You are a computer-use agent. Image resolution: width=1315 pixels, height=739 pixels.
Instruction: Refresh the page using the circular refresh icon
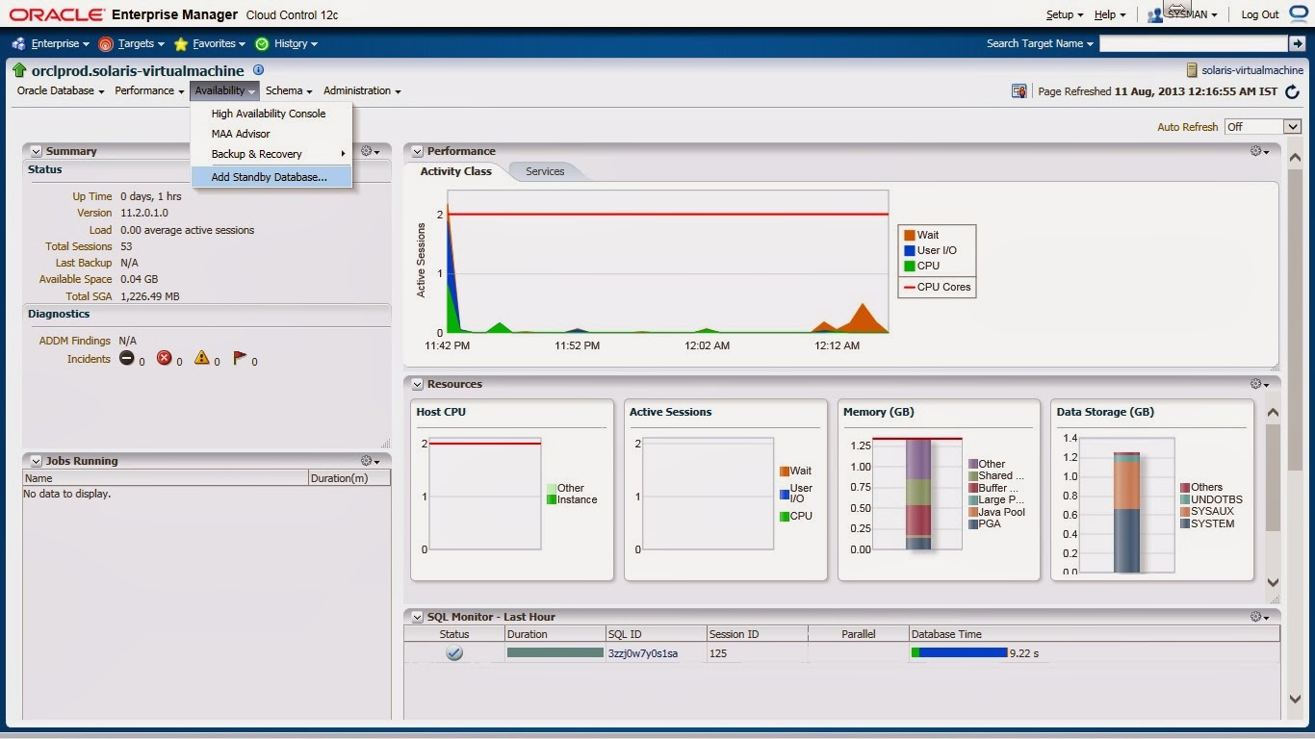coord(1294,90)
